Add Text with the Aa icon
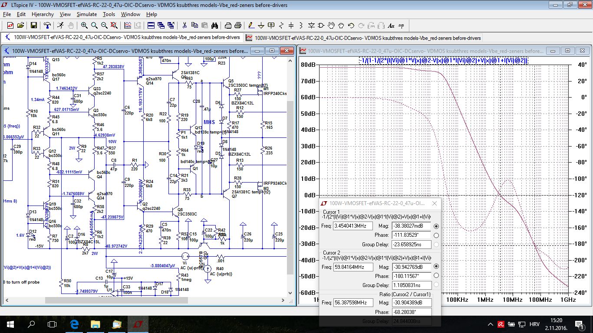Image resolution: width=593 pixels, height=333 pixels. pos(391,25)
